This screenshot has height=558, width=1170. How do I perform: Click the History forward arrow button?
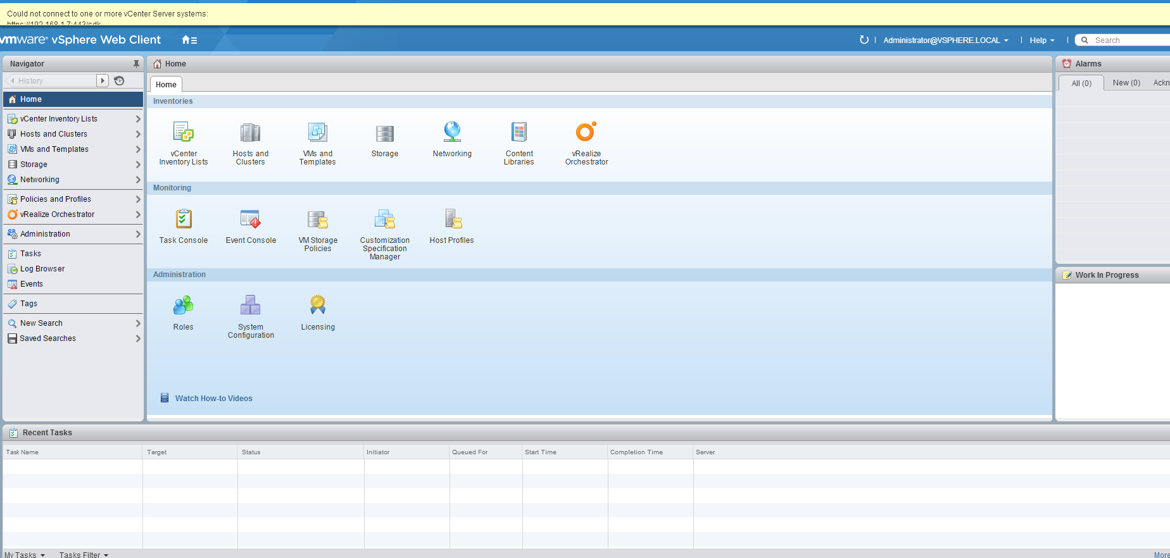[x=103, y=80]
